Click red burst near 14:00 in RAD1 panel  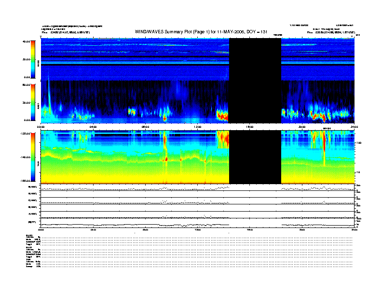pos(222,115)
